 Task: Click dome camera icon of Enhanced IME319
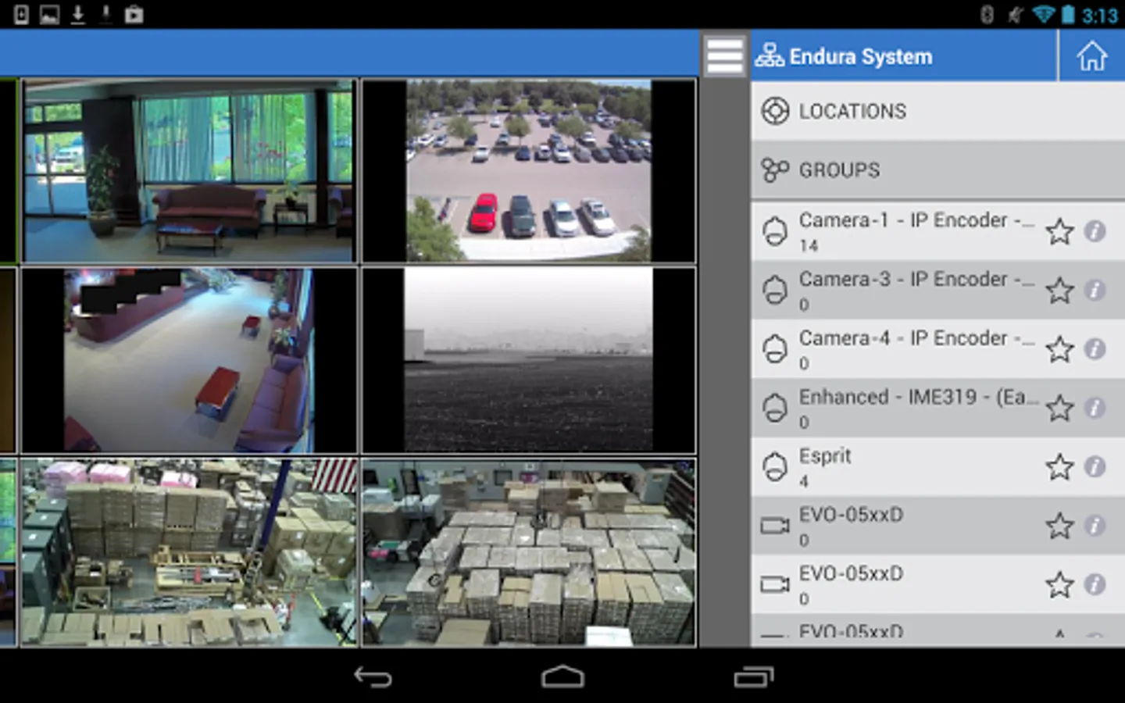[x=774, y=408]
